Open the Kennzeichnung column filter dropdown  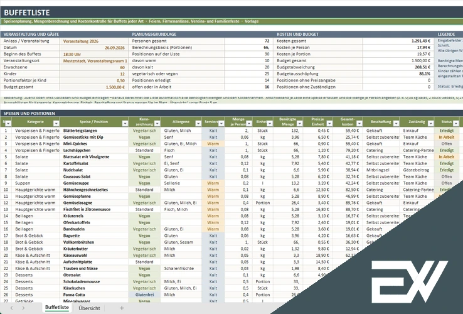tap(157, 124)
